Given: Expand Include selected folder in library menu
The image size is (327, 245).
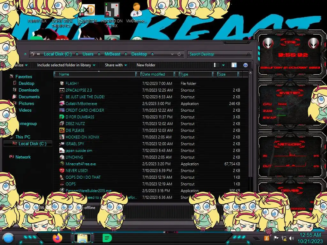Looking at the screenshot, I should tap(66, 65).
